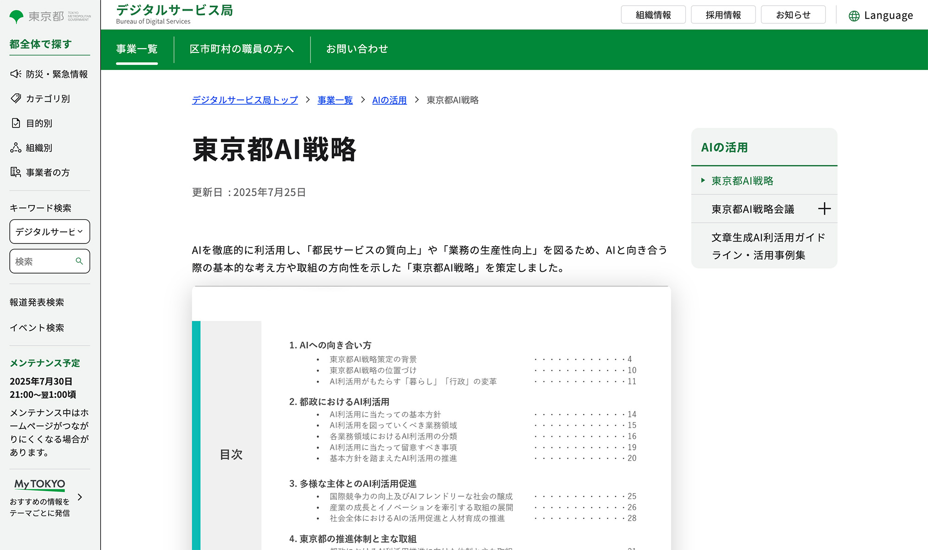Click the magnifier icon in the search box
The image size is (928, 550).
(79, 261)
